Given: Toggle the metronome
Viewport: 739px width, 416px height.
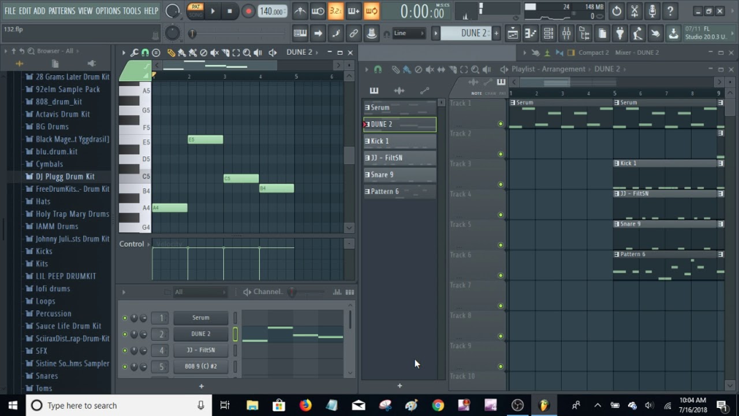Looking at the screenshot, I should coord(300,11).
